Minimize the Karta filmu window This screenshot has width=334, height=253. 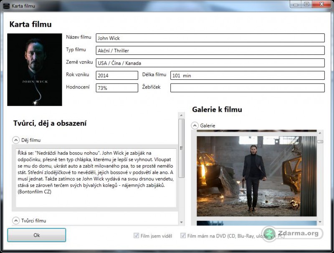(x=296, y=4)
